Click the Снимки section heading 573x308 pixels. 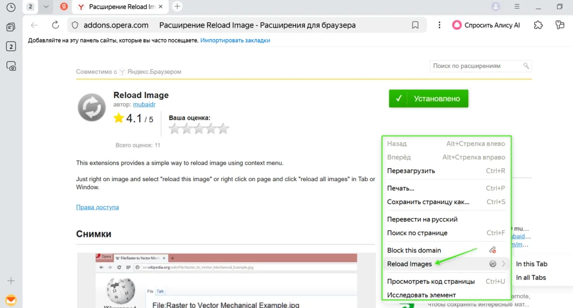point(93,234)
